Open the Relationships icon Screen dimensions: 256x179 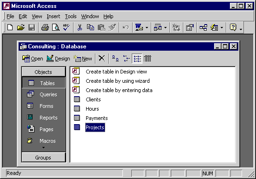203,27
